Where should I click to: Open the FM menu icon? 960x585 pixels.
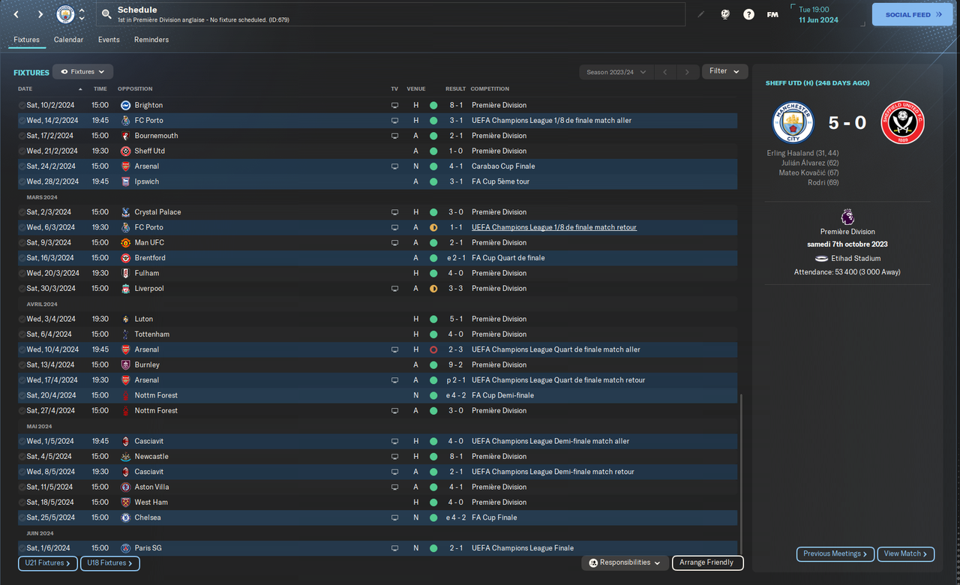[772, 14]
